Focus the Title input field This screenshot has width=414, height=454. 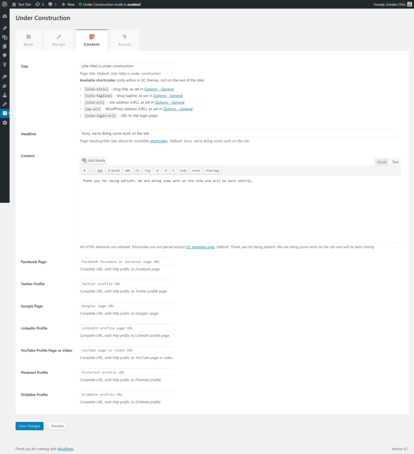point(127,66)
